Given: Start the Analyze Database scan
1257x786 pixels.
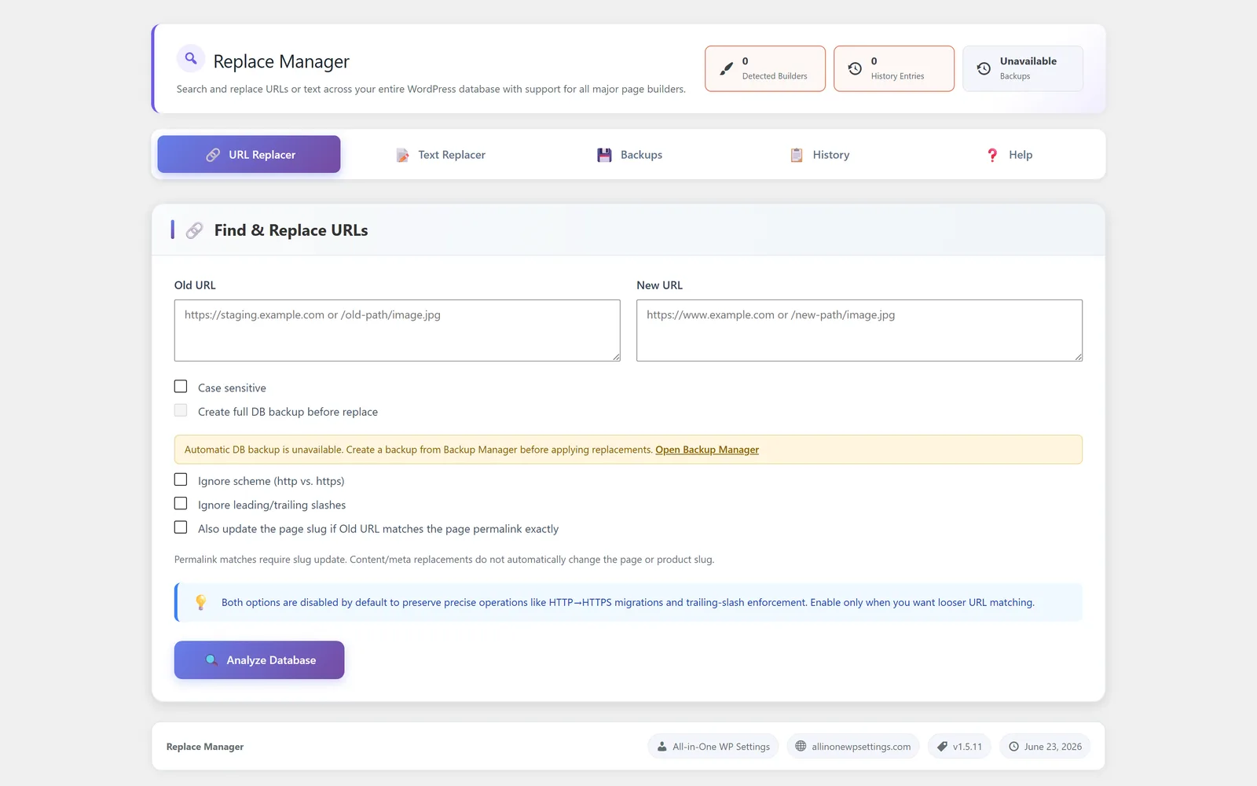Looking at the screenshot, I should [259, 660].
